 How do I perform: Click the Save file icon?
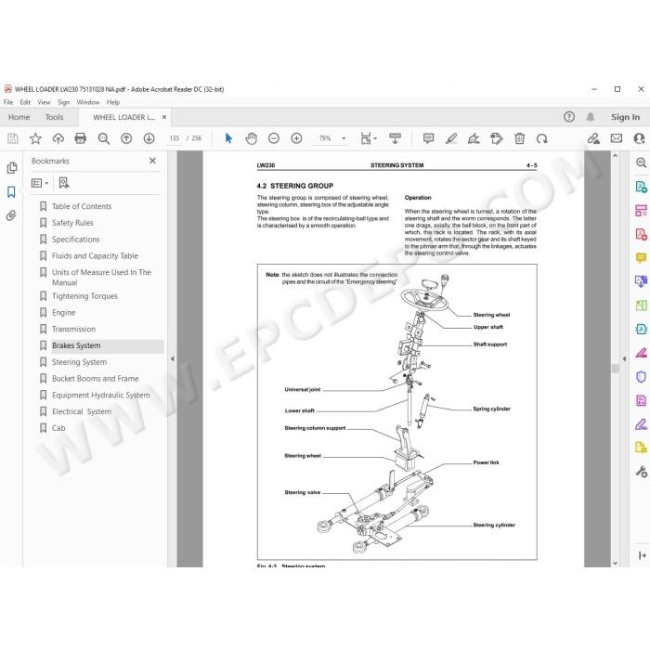click(13, 138)
